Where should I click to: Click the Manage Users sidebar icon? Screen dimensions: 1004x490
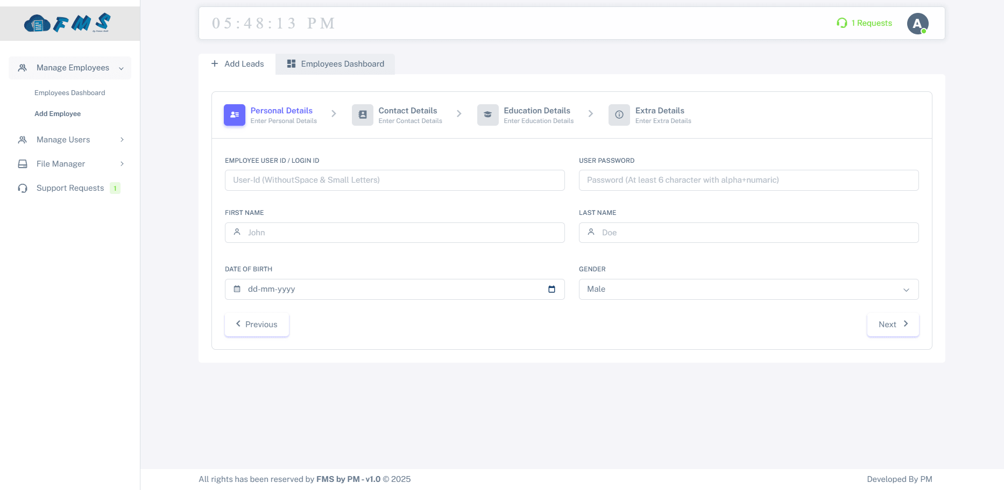point(22,139)
